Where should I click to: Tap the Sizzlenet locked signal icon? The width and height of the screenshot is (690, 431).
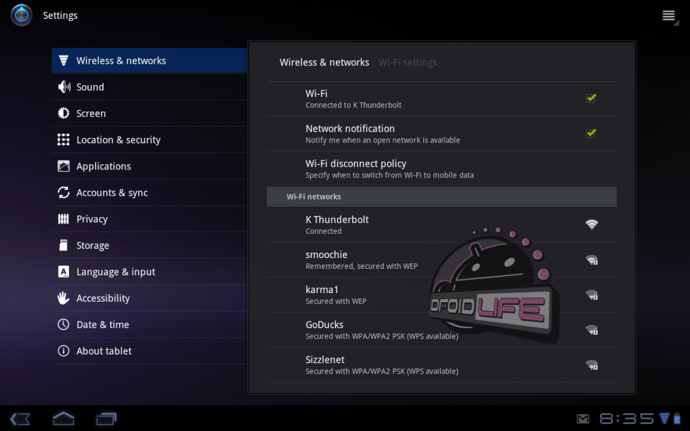pos(591,365)
